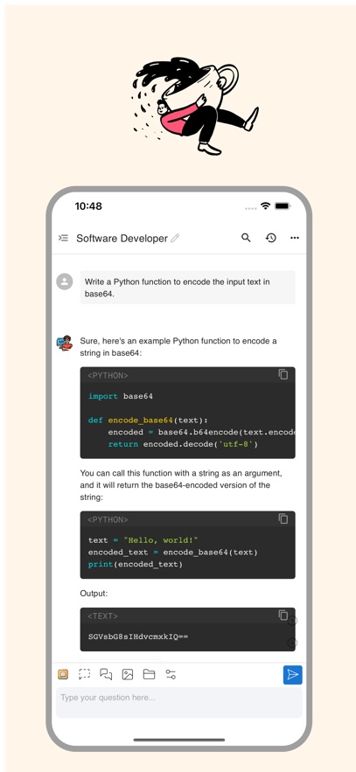The height and width of the screenshot is (772, 356).
Task: Open chat settings sliders icon
Action: click(171, 674)
